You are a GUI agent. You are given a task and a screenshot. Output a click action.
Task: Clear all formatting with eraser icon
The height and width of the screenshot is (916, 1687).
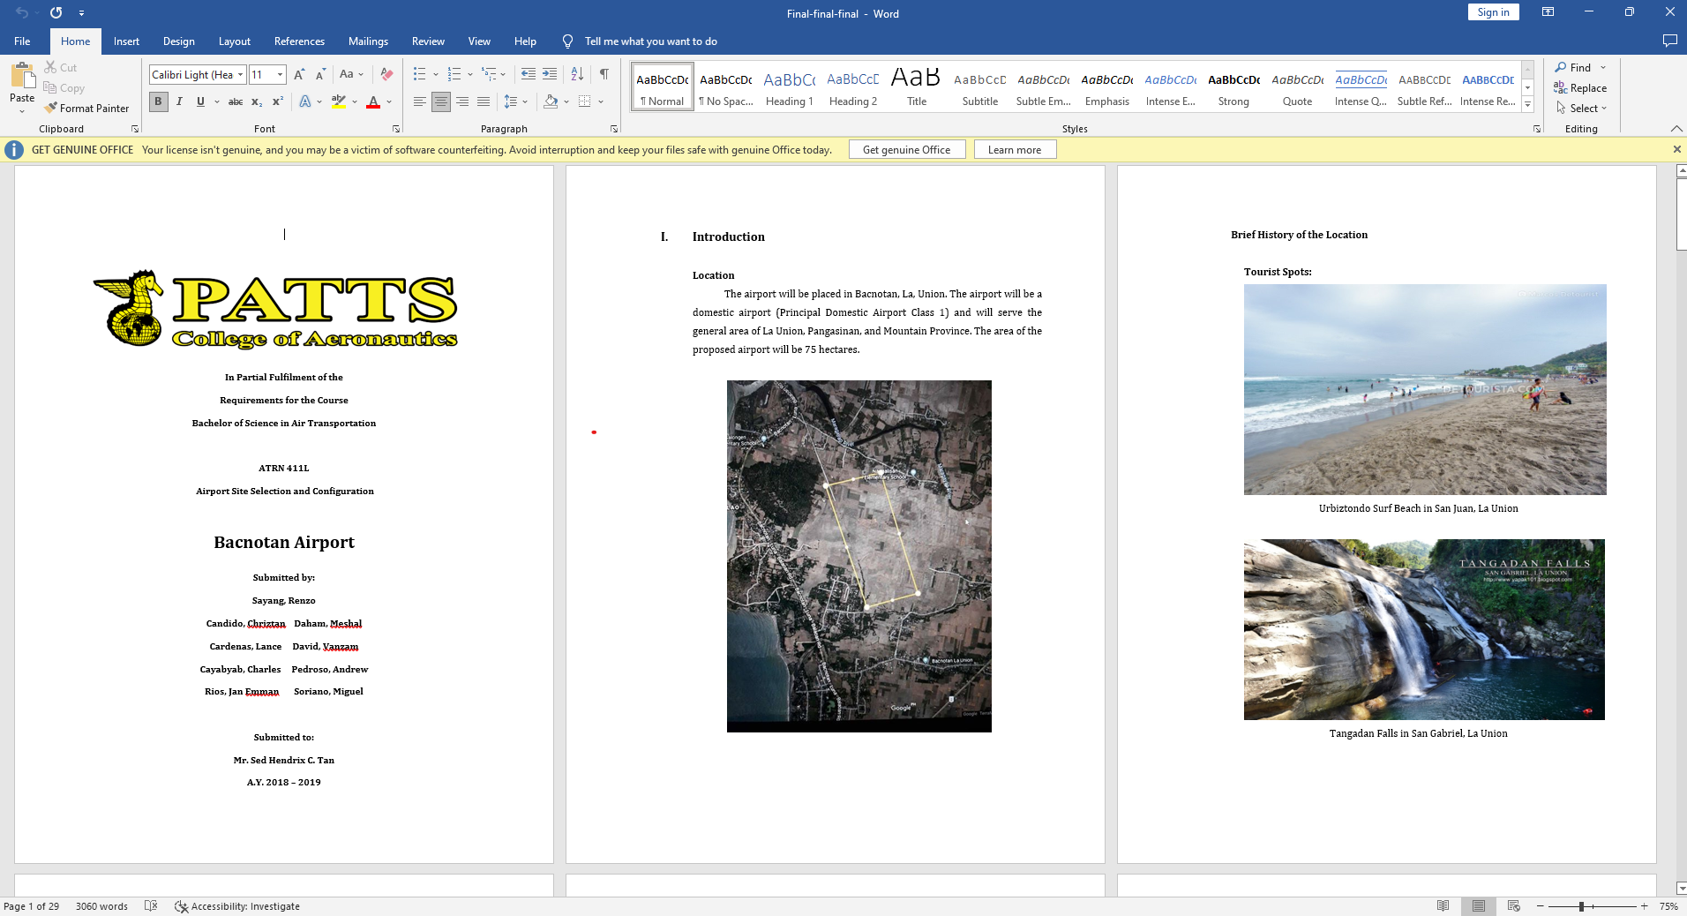coord(386,75)
